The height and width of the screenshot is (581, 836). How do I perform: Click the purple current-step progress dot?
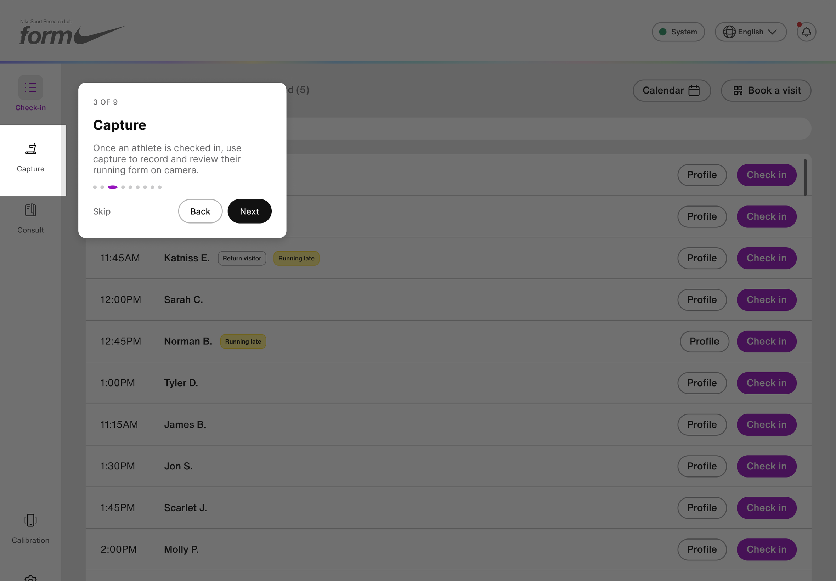(112, 187)
